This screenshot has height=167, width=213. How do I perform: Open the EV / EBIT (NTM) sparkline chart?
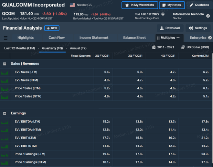pyautogui.click(x=4, y=146)
